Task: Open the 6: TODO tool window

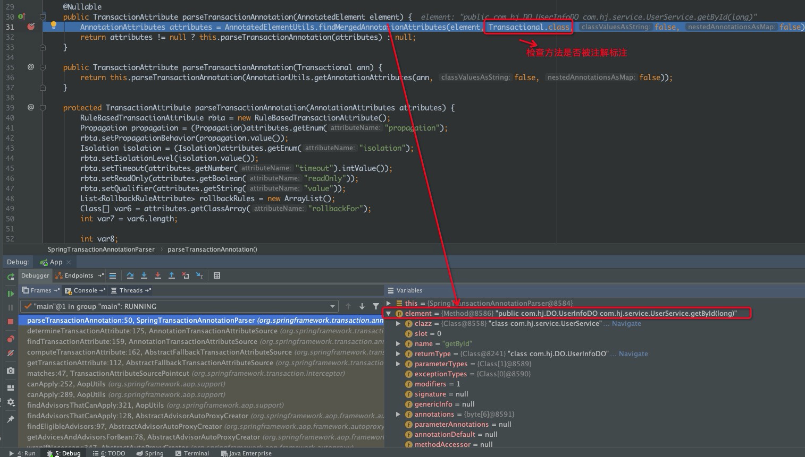Action: [x=110, y=453]
